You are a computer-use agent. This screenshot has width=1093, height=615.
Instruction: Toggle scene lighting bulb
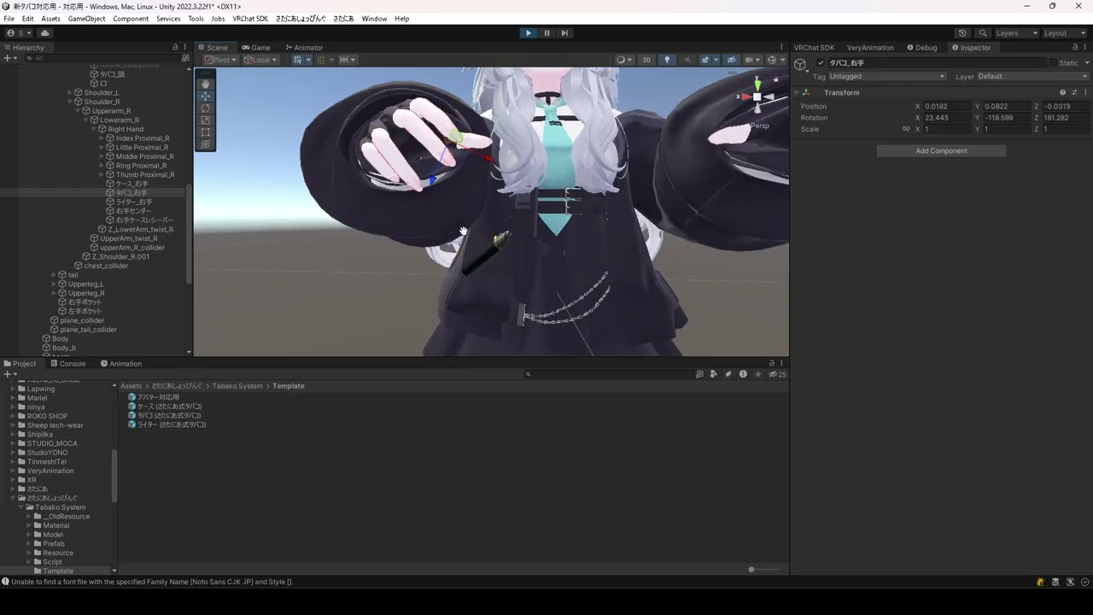click(667, 60)
